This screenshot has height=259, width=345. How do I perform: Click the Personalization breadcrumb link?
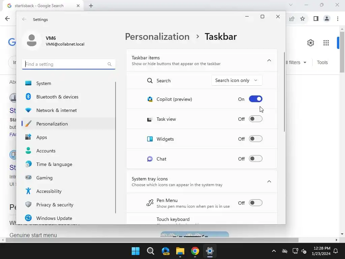pyautogui.click(x=157, y=36)
